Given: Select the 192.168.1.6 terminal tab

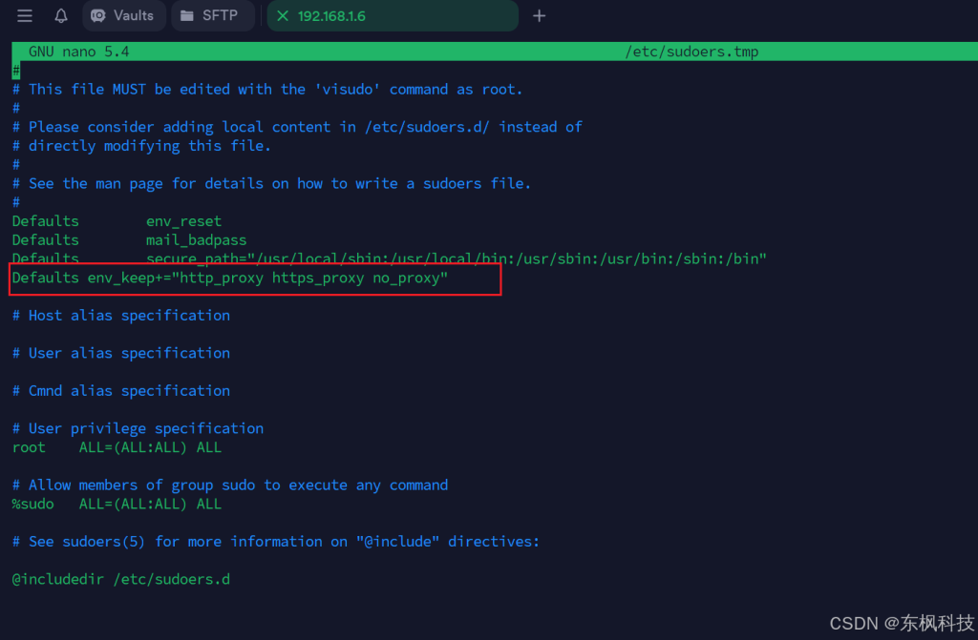Looking at the screenshot, I should 393,15.
